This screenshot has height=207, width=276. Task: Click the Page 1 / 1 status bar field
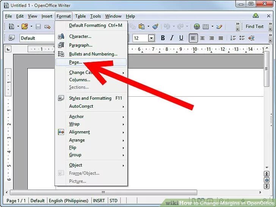click(x=16, y=201)
